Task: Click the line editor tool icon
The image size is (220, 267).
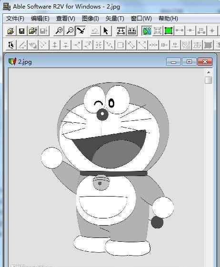Action: pos(11,45)
